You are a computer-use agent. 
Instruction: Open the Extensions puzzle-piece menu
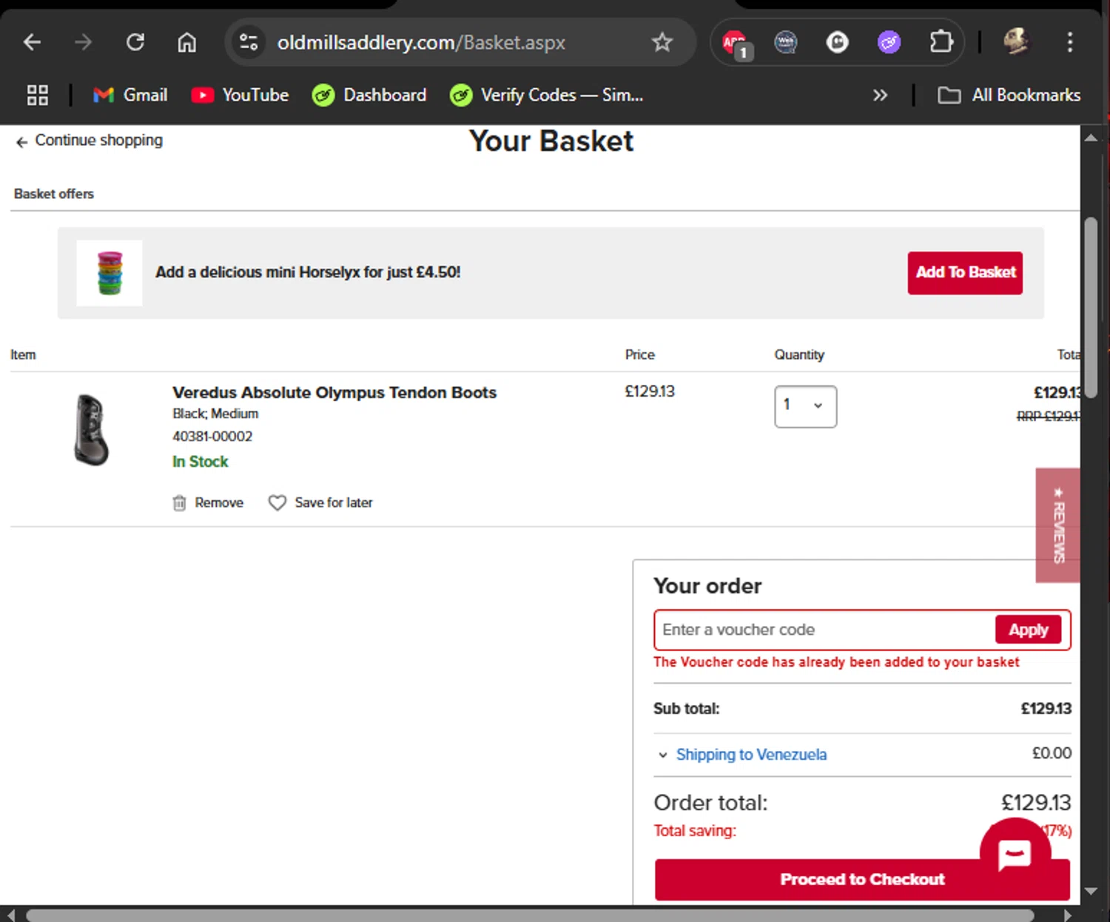(941, 42)
